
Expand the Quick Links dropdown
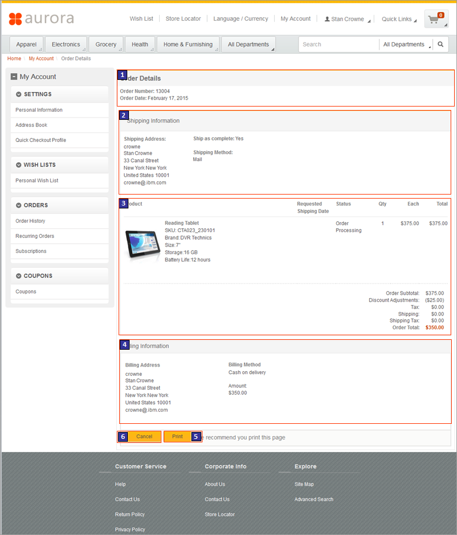[x=399, y=19]
